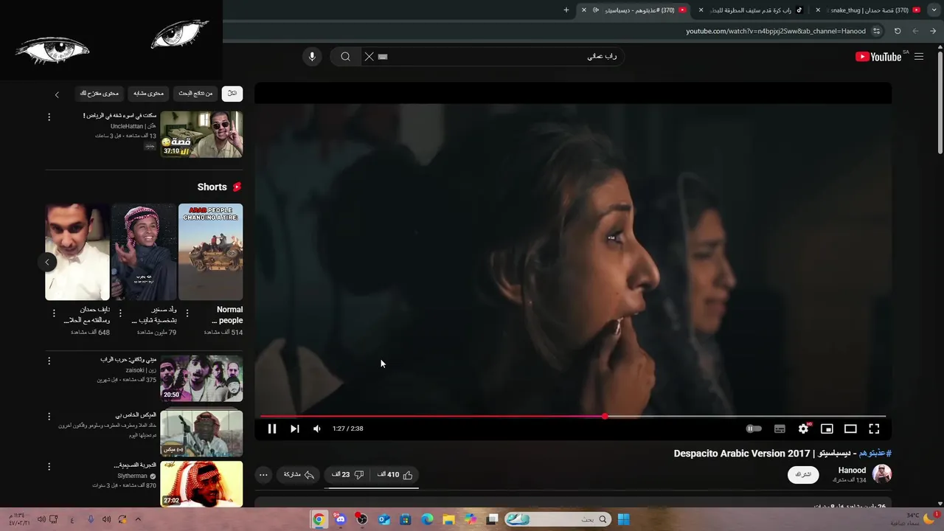Share the video with the share button
Screen dimensions: 944x531
[x=299, y=475]
